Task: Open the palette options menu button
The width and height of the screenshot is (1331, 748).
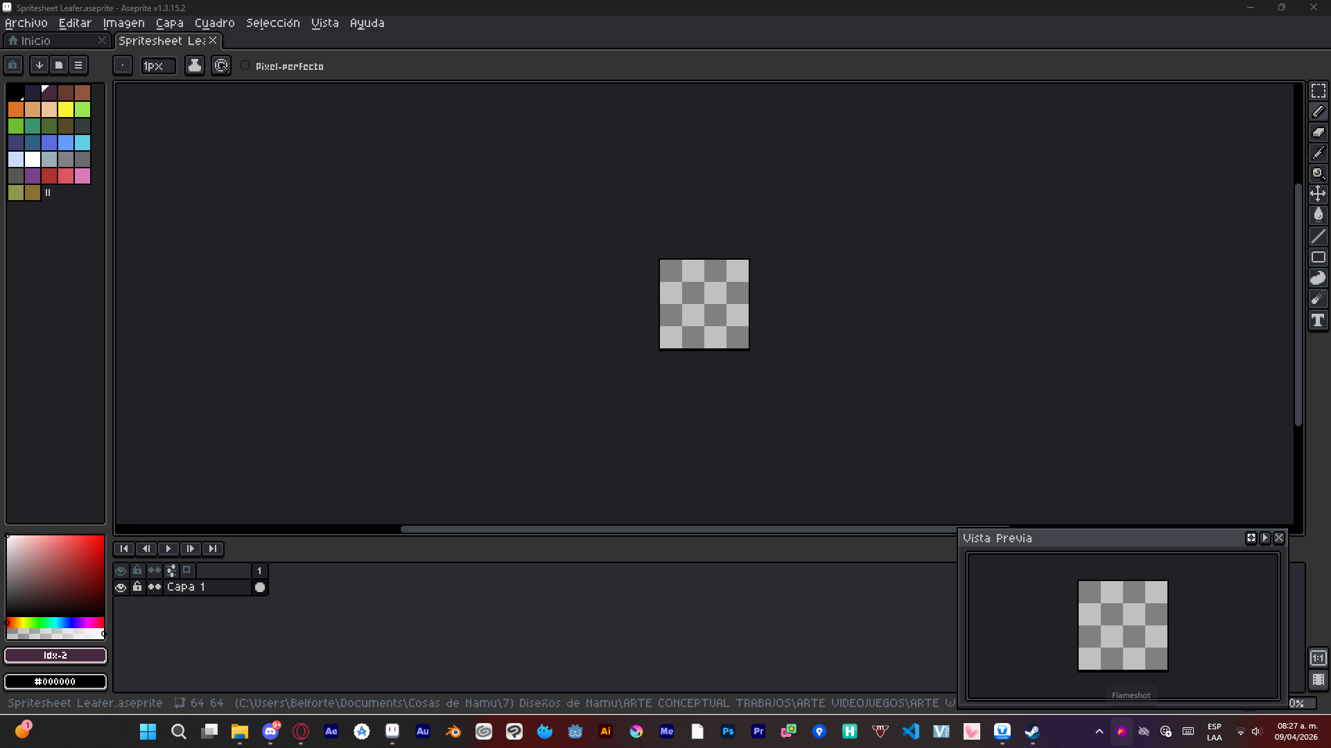Action: coord(78,65)
